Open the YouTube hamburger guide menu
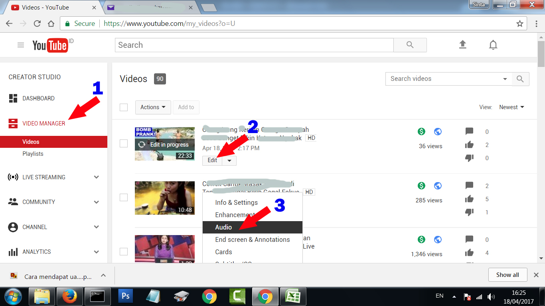 click(21, 45)
